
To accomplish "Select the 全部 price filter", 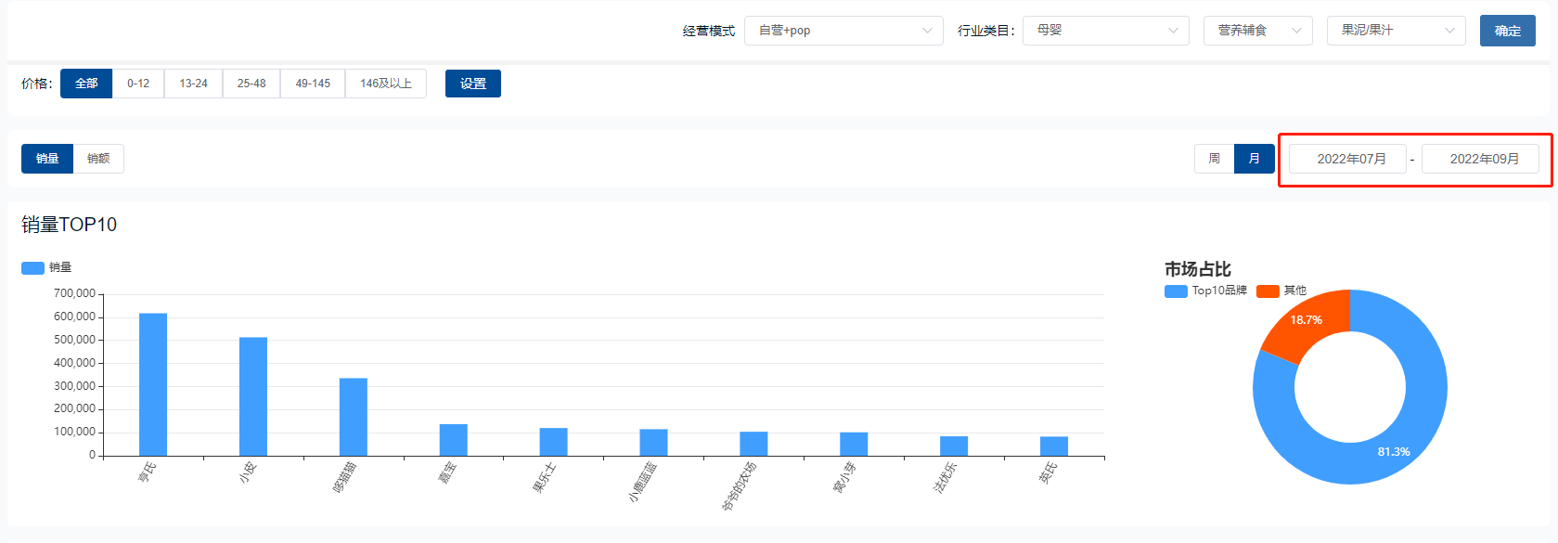I will (x=86, y=84).
